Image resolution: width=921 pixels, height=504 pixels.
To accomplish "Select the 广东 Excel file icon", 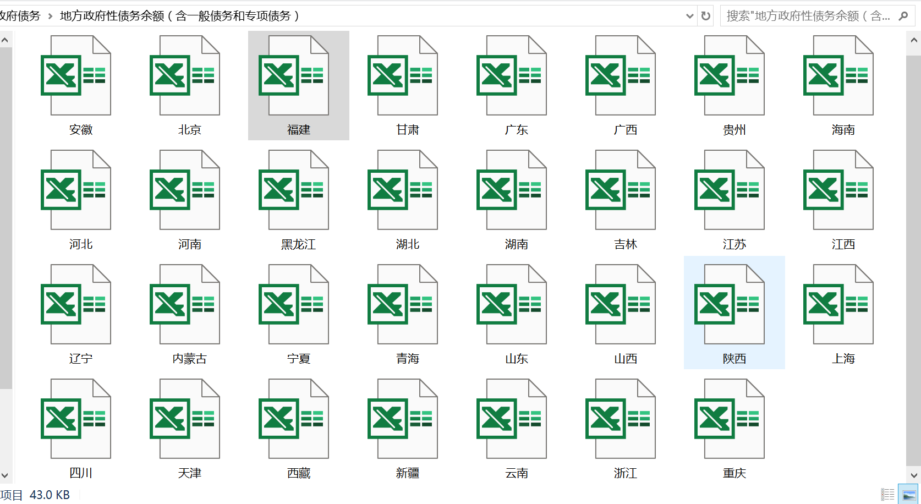I will click(x=512, y=75).
